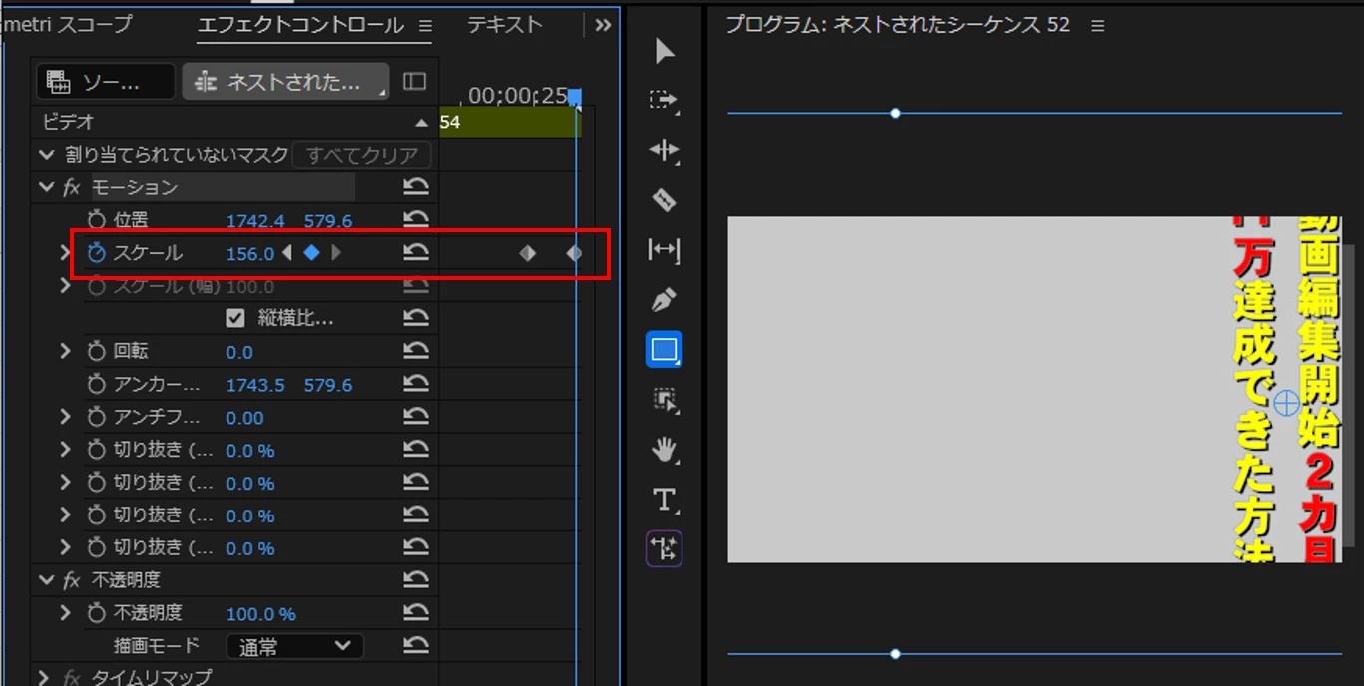Expand the 回転 property chevron
The image size is (1364, 686).
pyautogui.click(x=66, y=352)
